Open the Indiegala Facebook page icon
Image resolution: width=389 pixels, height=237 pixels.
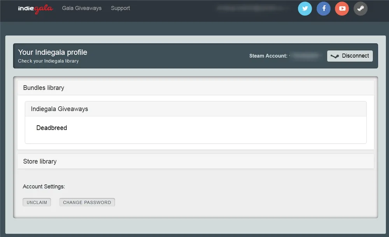(x=324, y=9)
